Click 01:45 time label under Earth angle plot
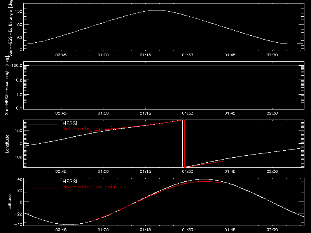The width and height of the screenshot is (311, 233). (x=230, y=55)
